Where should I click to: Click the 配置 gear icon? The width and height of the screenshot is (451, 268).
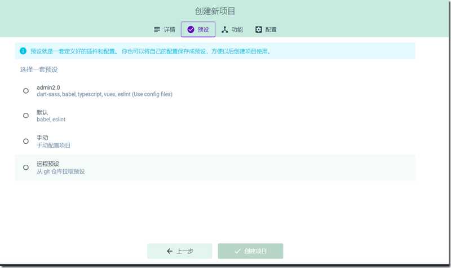[x=259, y=29]
